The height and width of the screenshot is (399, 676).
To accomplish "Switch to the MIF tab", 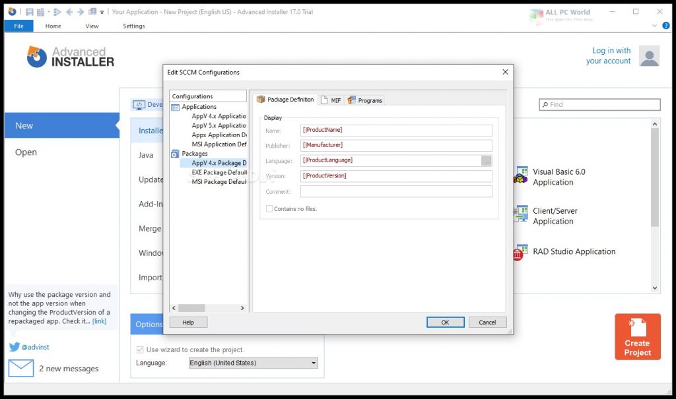I will (331, 100).
